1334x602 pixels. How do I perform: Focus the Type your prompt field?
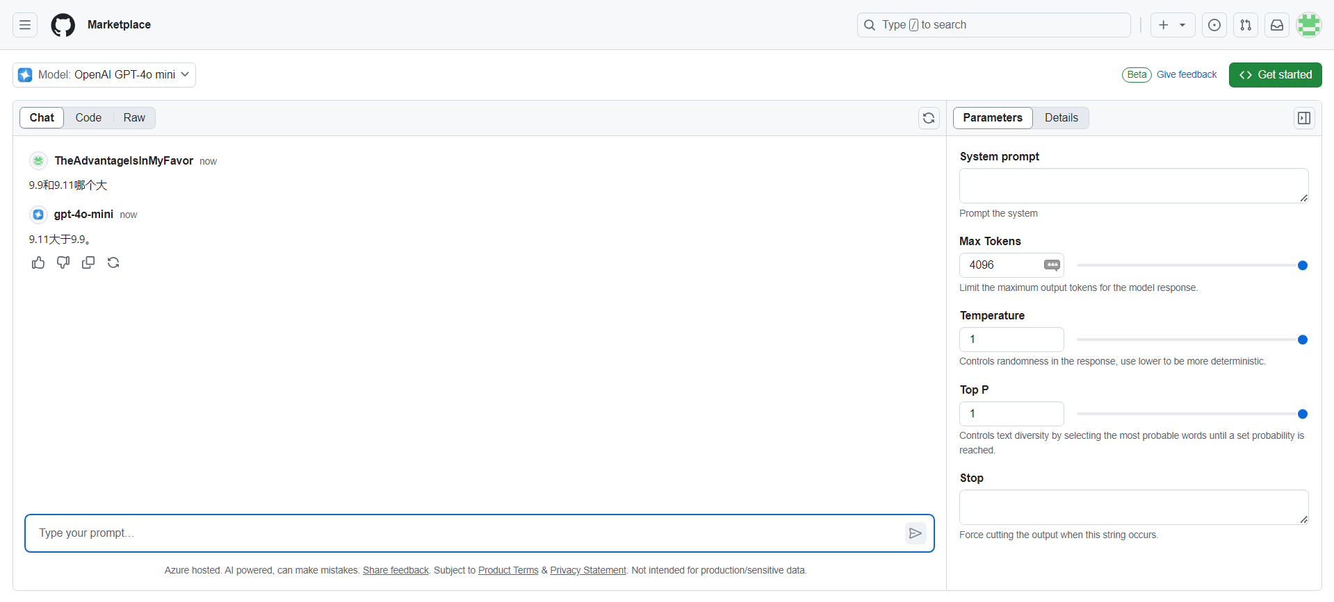point(469,533)
